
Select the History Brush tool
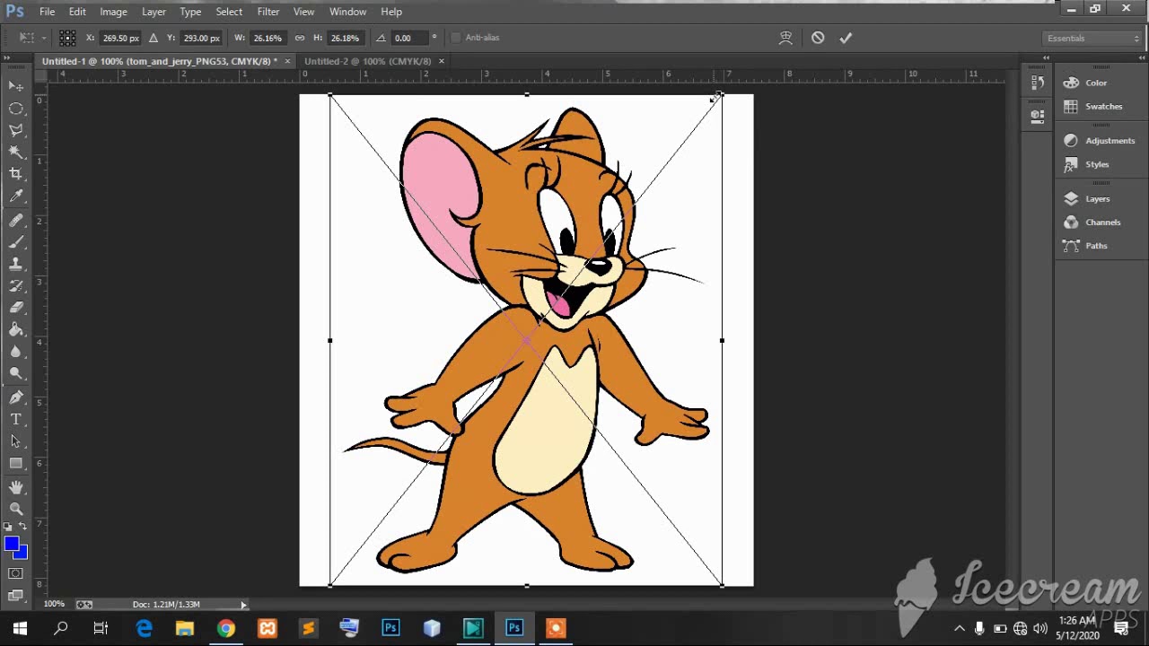(16, 286)
